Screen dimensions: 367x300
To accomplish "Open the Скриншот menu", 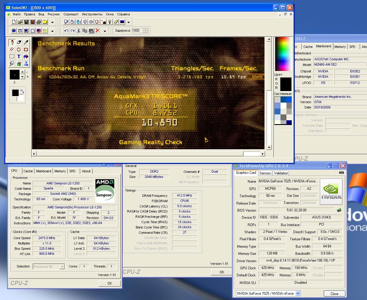I will pyautogui.click(x=71, y=14).
